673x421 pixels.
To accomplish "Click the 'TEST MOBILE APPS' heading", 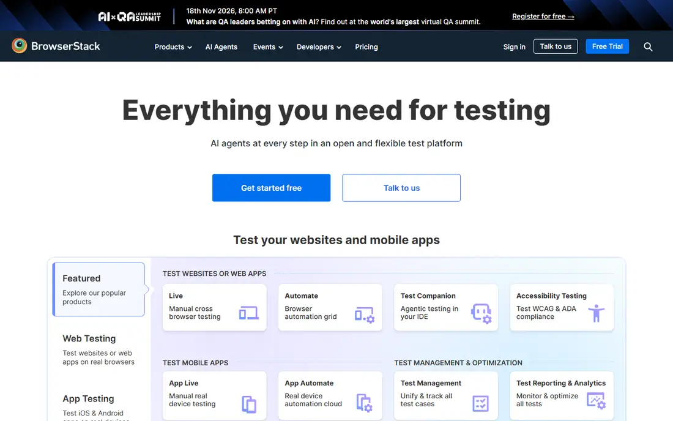I will coord(195,363).
